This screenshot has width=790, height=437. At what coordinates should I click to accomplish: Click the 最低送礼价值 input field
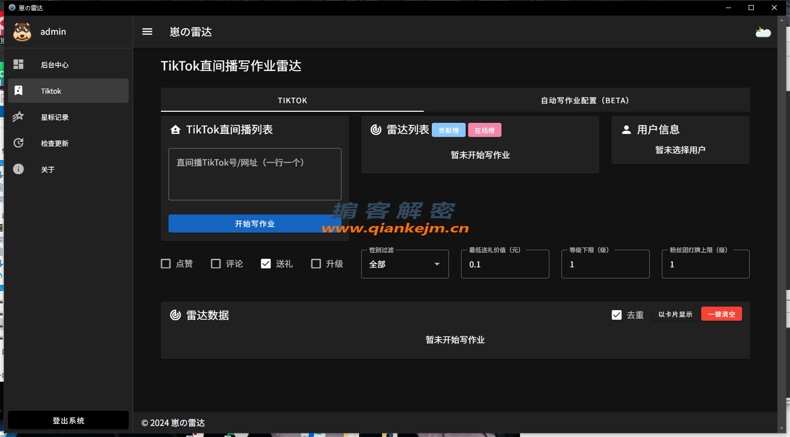(505, 264)
